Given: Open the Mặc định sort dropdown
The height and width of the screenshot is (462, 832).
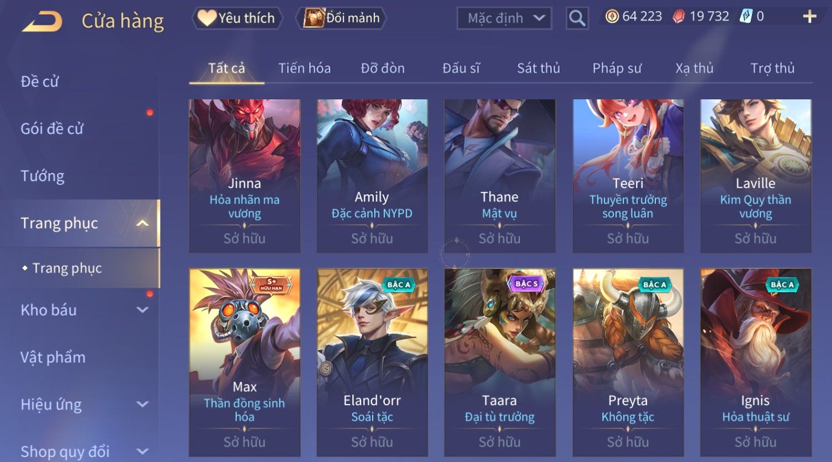Looking at the screenshot, I should point(504,18).
